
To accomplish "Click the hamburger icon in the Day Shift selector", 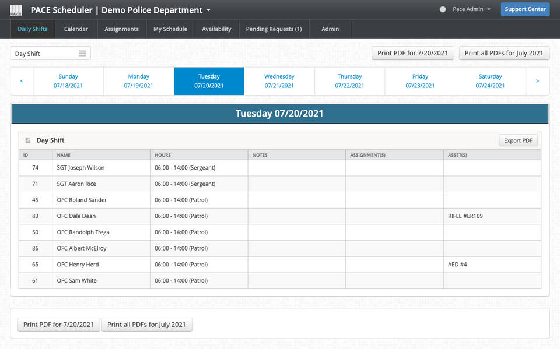I will (x=82, y=53).
